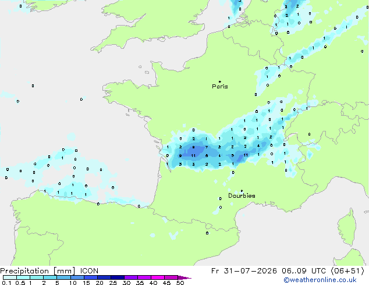369x285 pixels.
Task: Click the date "Fr 31-07-2026" text
Action: [x=244, y=271]
